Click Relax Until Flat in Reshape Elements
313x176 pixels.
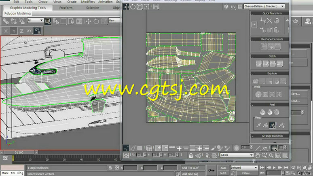[x=271, y=47]
